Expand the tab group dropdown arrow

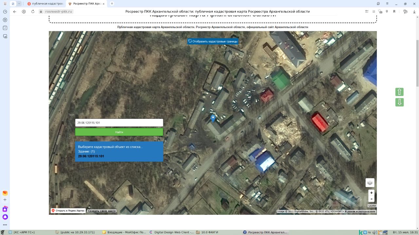[19, 4]
